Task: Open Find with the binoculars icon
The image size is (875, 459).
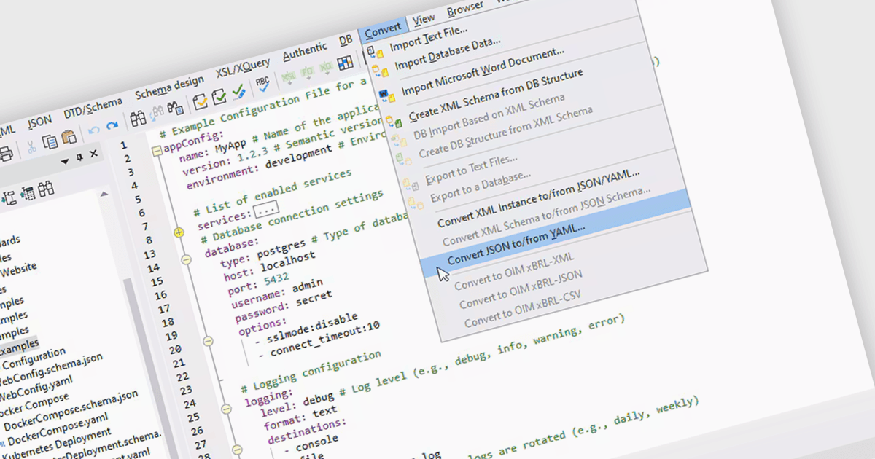Action: 138,119
